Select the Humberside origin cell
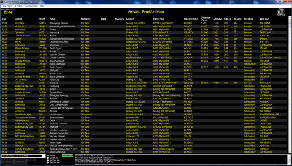The height and width of the screenshot is (166, 292). point(55,114)
